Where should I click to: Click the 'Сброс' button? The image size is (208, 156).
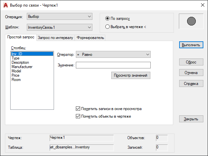pos(191,62)
